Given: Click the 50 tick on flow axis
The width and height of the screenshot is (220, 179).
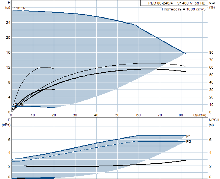Looking at the screenshot, I should coord(117,115).
